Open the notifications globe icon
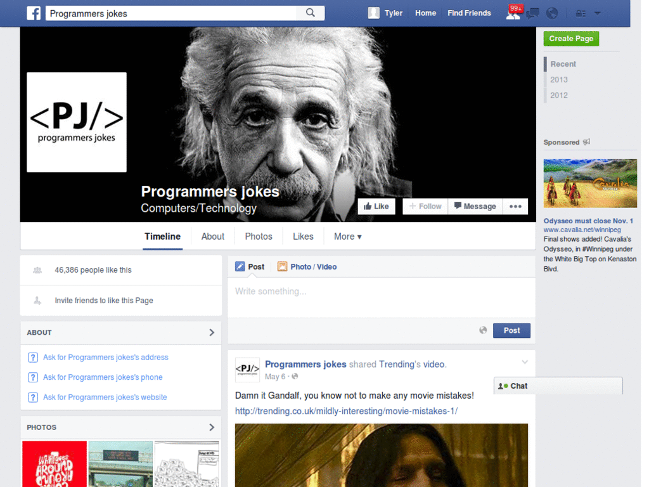Viewport: 649px width, 487px height. 552,13
